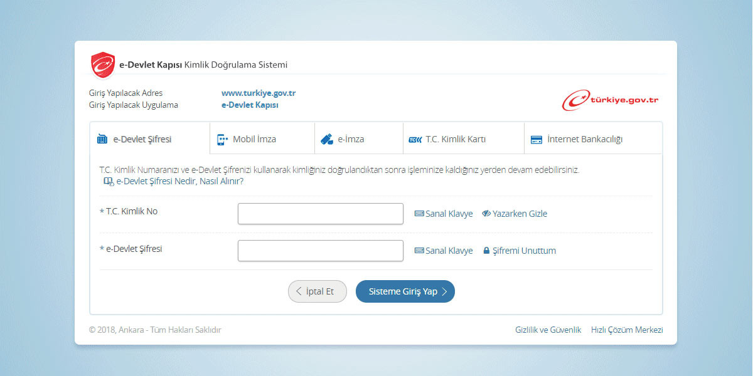This screenshot has height=376, width=753.
Task: Click keyboard icon next to T.C. Kimlik No field
Action: click(x=419, y=214)
